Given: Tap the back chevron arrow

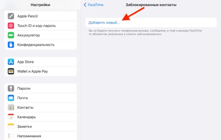Looking at the screenshot, I should (85, 5).
